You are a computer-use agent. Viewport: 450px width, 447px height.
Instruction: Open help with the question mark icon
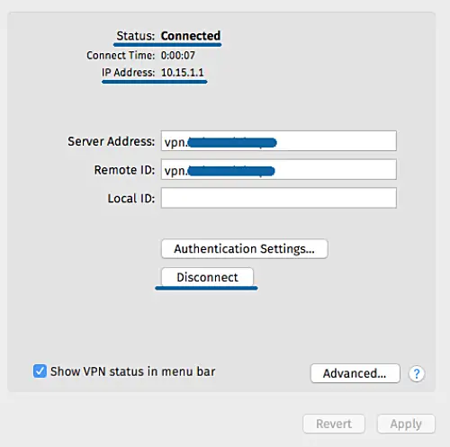(417, 373)
